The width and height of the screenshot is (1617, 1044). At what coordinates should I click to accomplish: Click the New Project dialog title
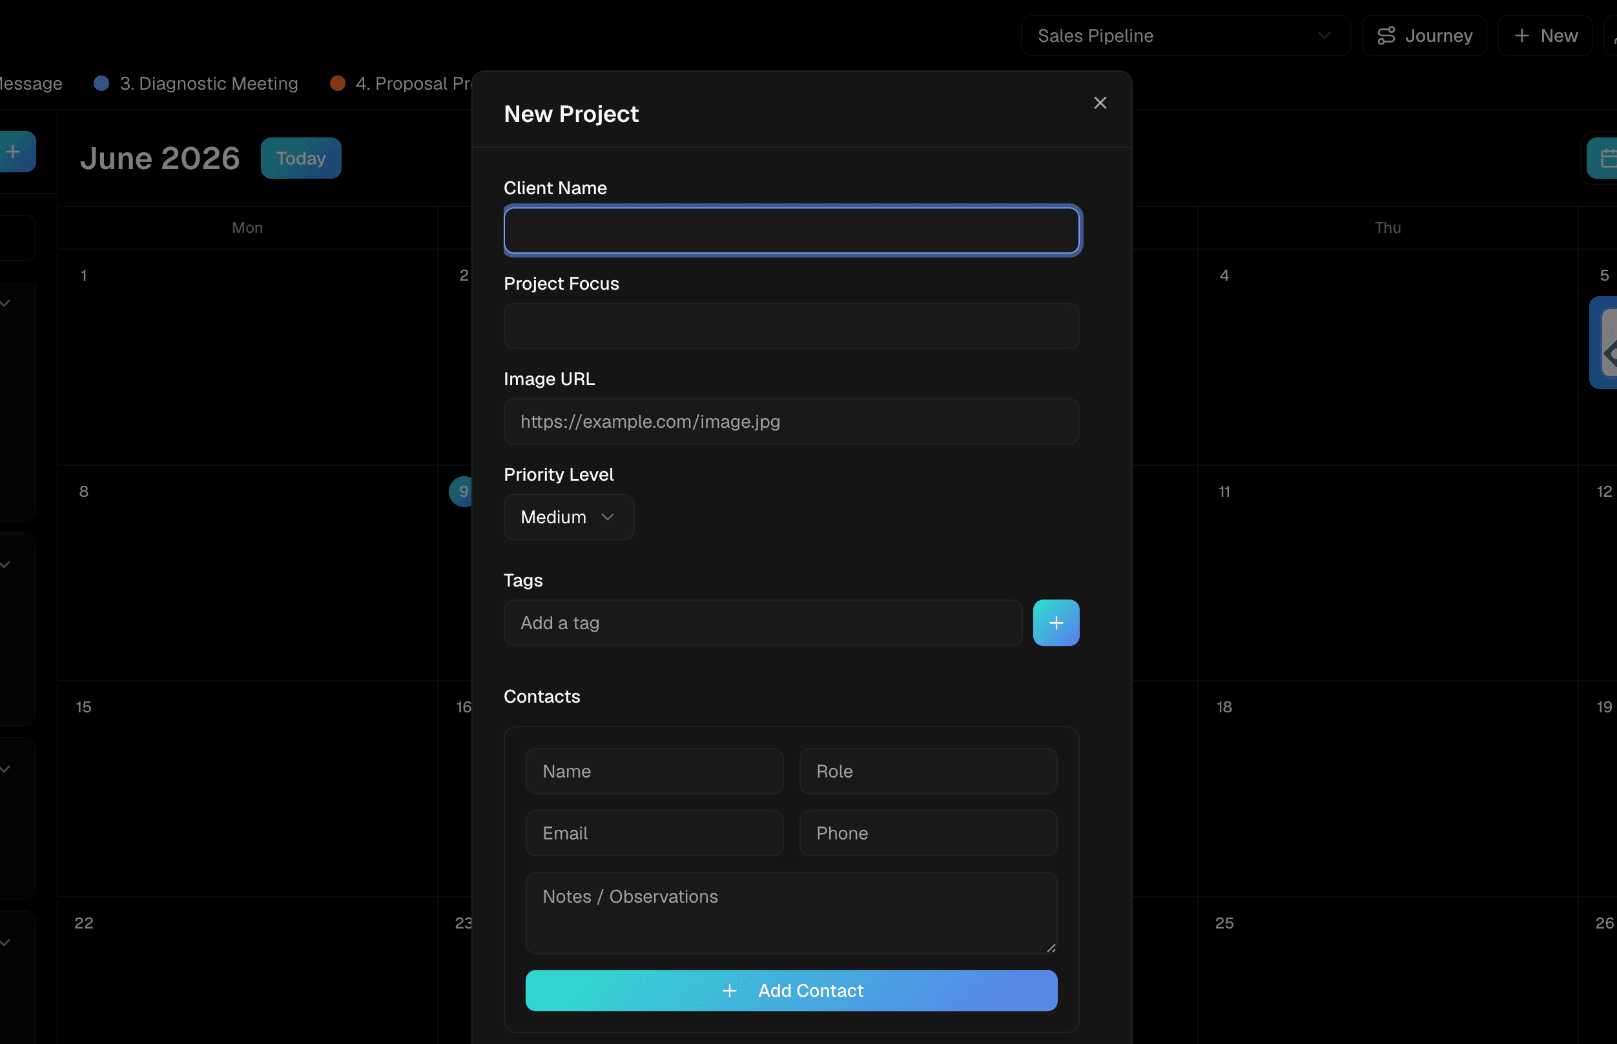[570, 114]
